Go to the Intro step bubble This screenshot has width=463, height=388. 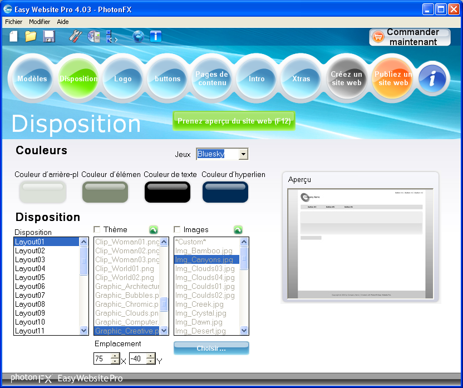tap(257, 79)
